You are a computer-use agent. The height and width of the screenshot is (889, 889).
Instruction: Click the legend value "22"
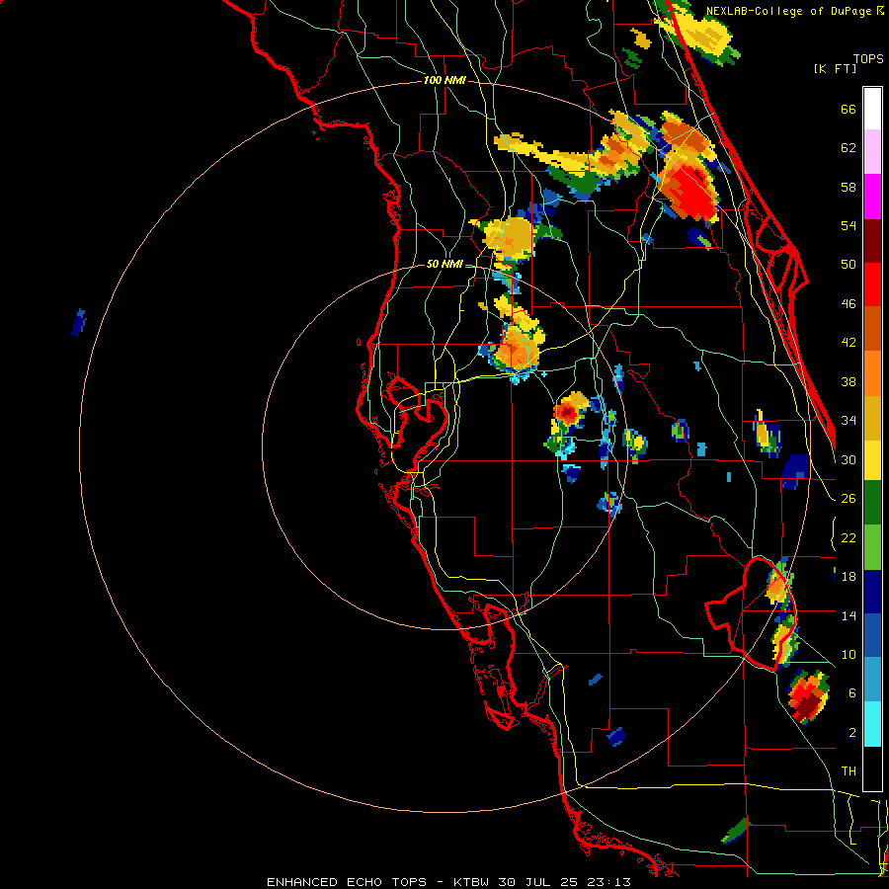(x=849, y=538)
